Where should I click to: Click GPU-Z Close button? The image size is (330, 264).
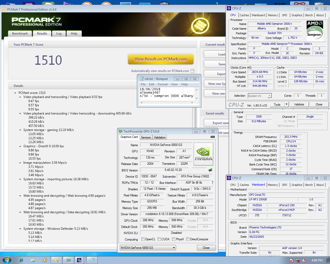(206, 248)
